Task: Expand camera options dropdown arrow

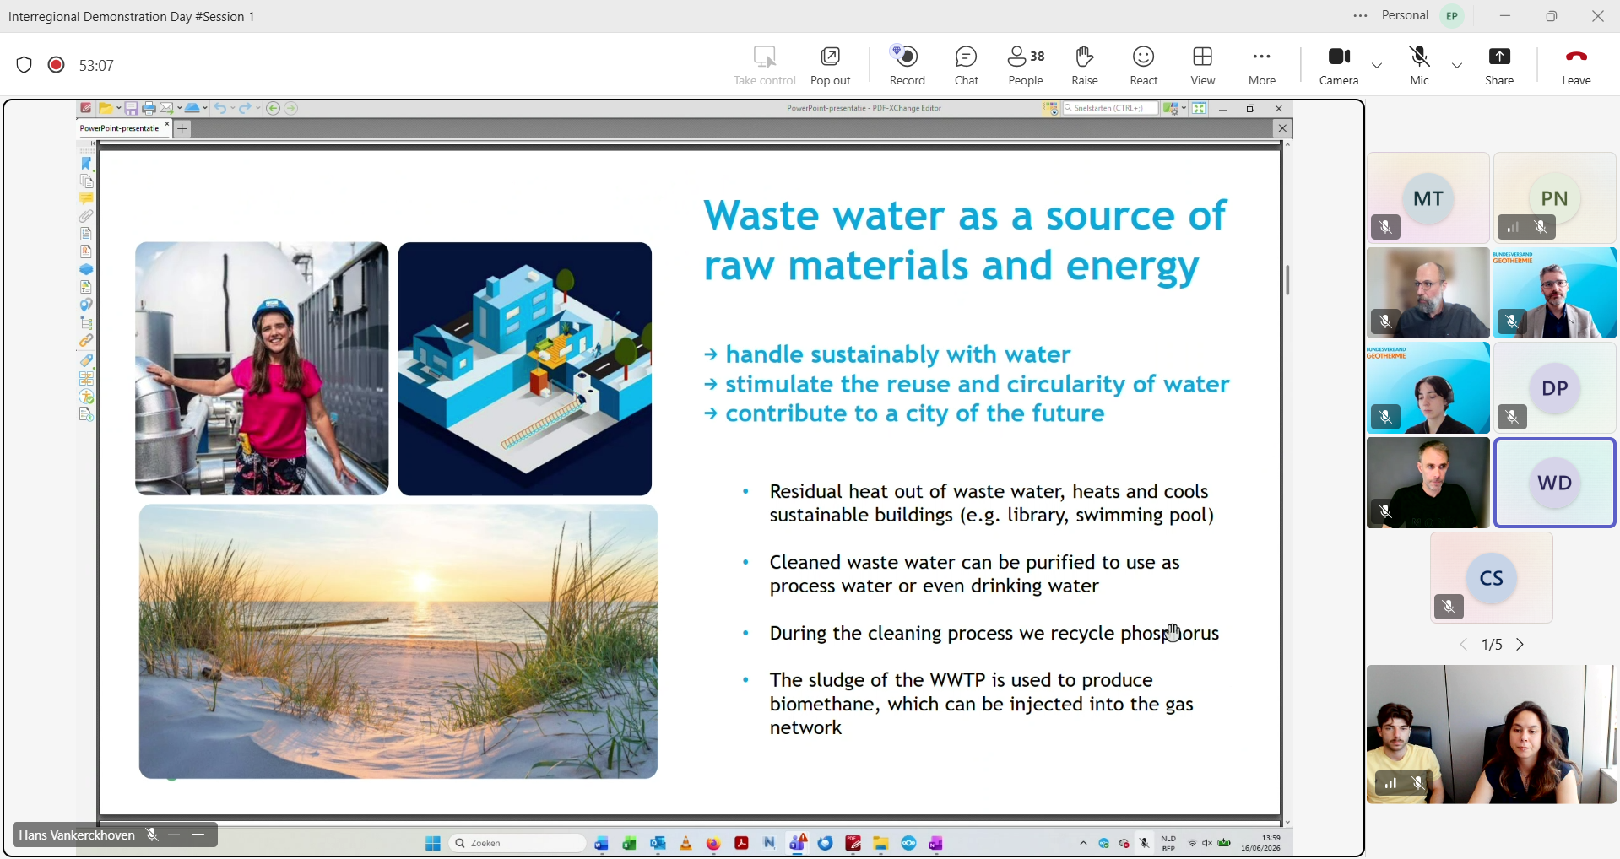Action: tap(1377, 65)
